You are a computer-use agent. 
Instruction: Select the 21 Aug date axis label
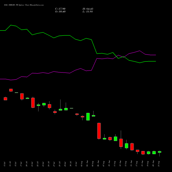(159, 164)
